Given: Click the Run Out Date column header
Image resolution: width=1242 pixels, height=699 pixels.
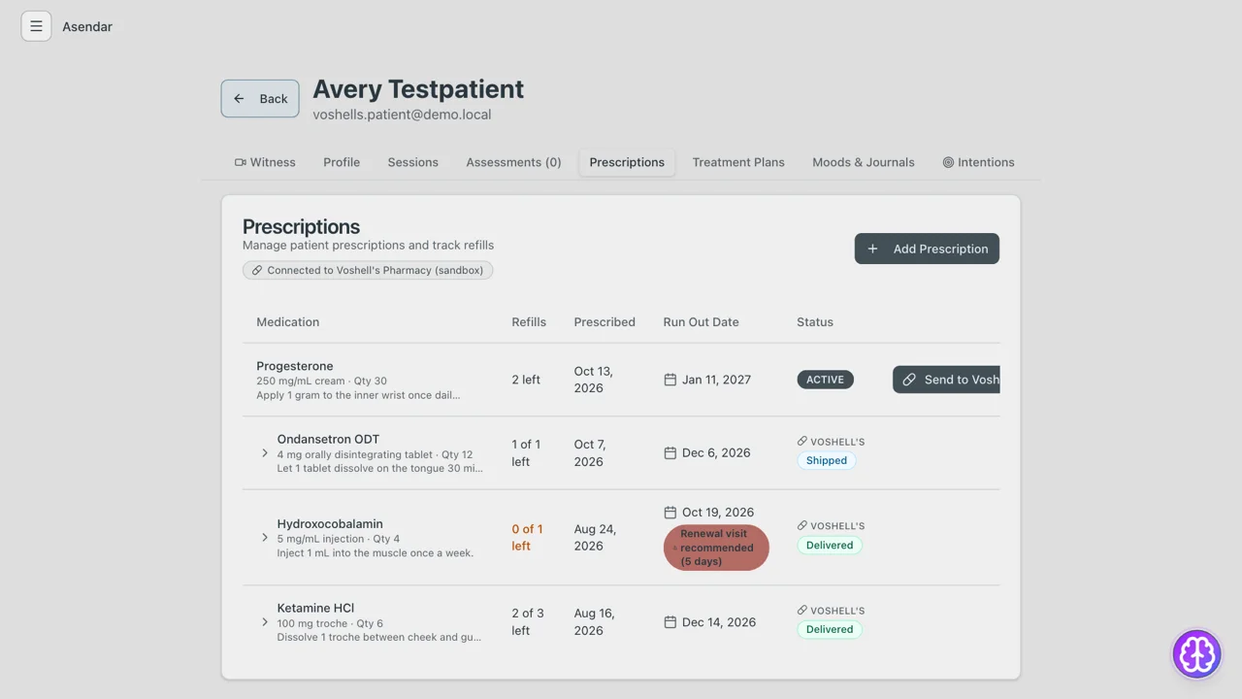Looking at the screenshot, I should [702, 322].
